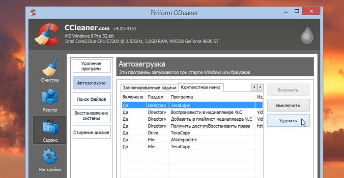Image resolution: width=344 pixels, height=178 pixels.
Task: Sort by the Раздел column header
Action: pos(157,97)
